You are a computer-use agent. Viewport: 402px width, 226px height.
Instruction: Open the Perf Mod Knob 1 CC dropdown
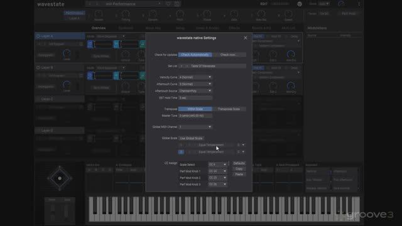[x=217, y=171]
